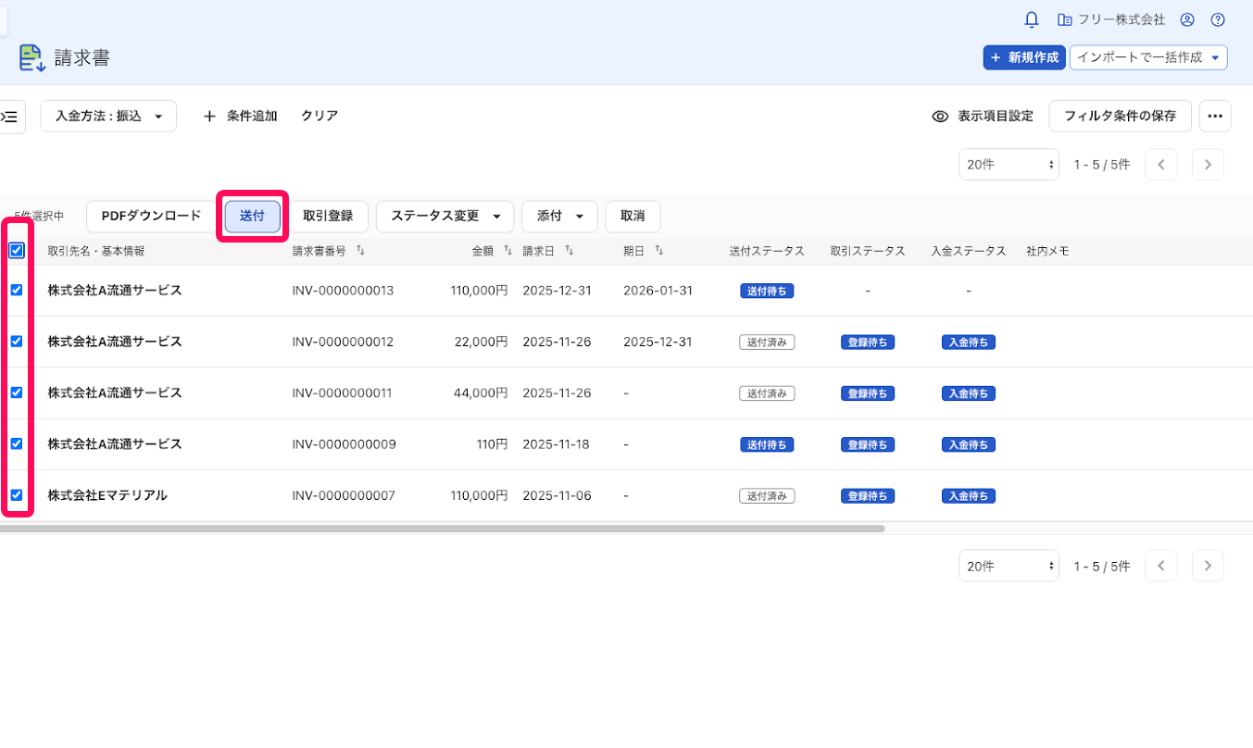Click the 取引先名・基本情報 column header

click(x=96, y=251)
